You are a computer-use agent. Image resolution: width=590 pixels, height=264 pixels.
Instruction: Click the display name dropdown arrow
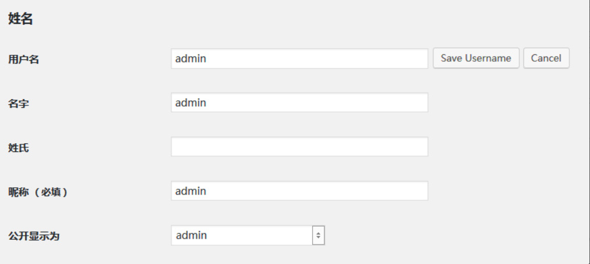point(319,235)
